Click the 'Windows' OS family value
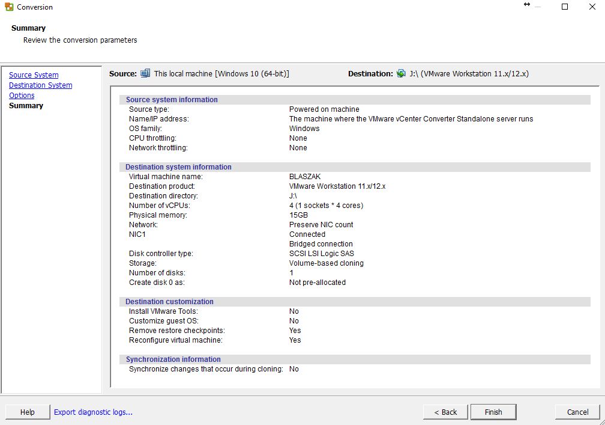 304,129
